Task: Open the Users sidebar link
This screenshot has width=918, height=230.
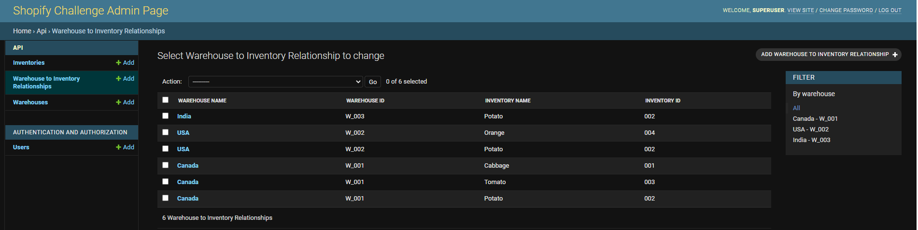Action: click(x=21, y=147)
